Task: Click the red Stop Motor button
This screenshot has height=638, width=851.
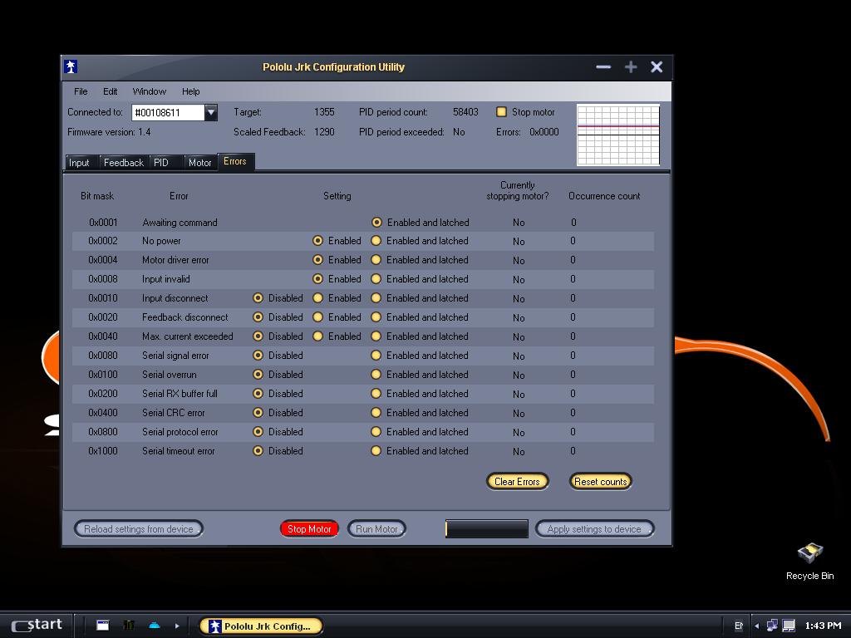Action: [x=309, y=529]
